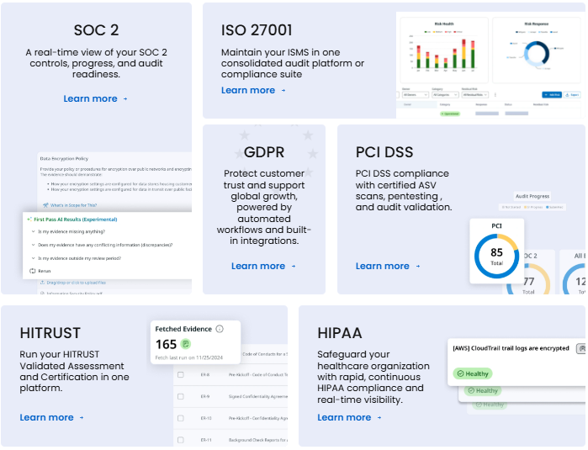This screenshot has width=588, height=450.
Task: Click the Risk Health bar chart
Action: (444, 52)
